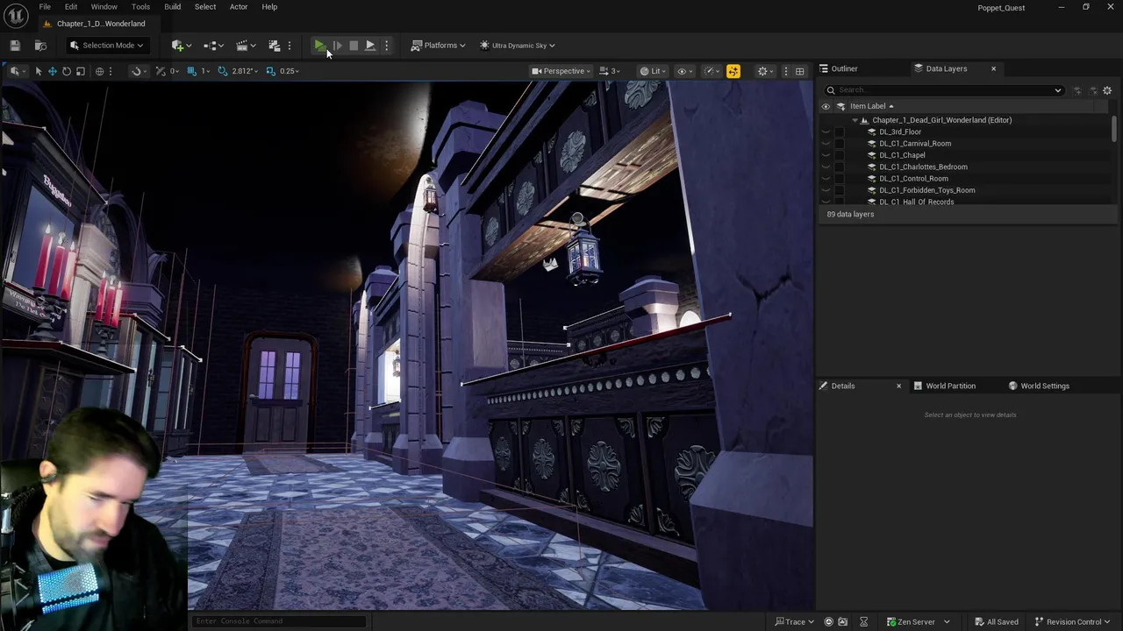This screenshot has height=631, width=1123.
Task: Check the DL_C1_Control_Room loaded checkbox
Action: pos(840,179)
